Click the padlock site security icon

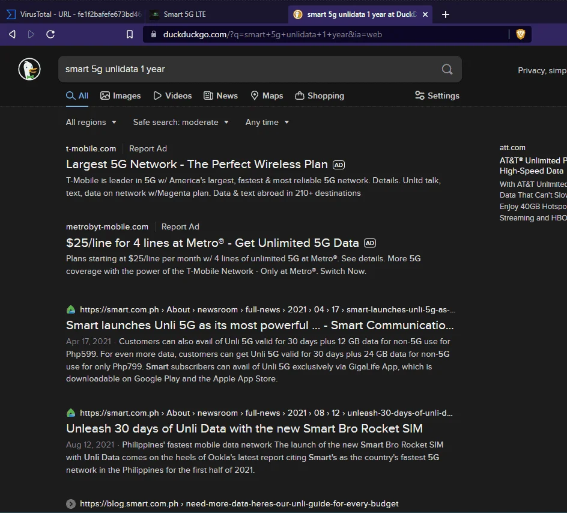[x=154, y=34]
